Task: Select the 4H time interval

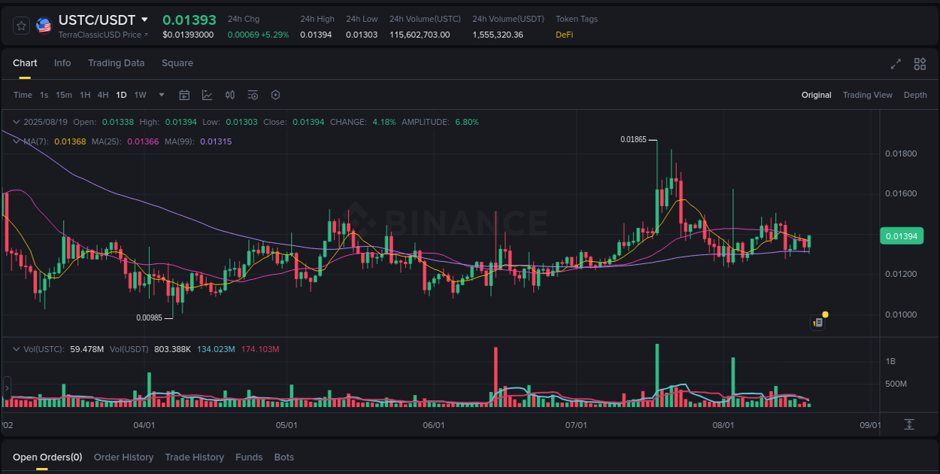Action: click(103, 95)
